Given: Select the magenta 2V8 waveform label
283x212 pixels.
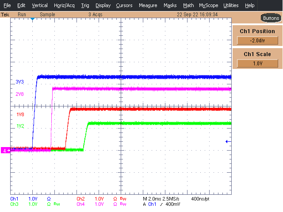Looking at the screenshot, I should click(x=19, y=94).
